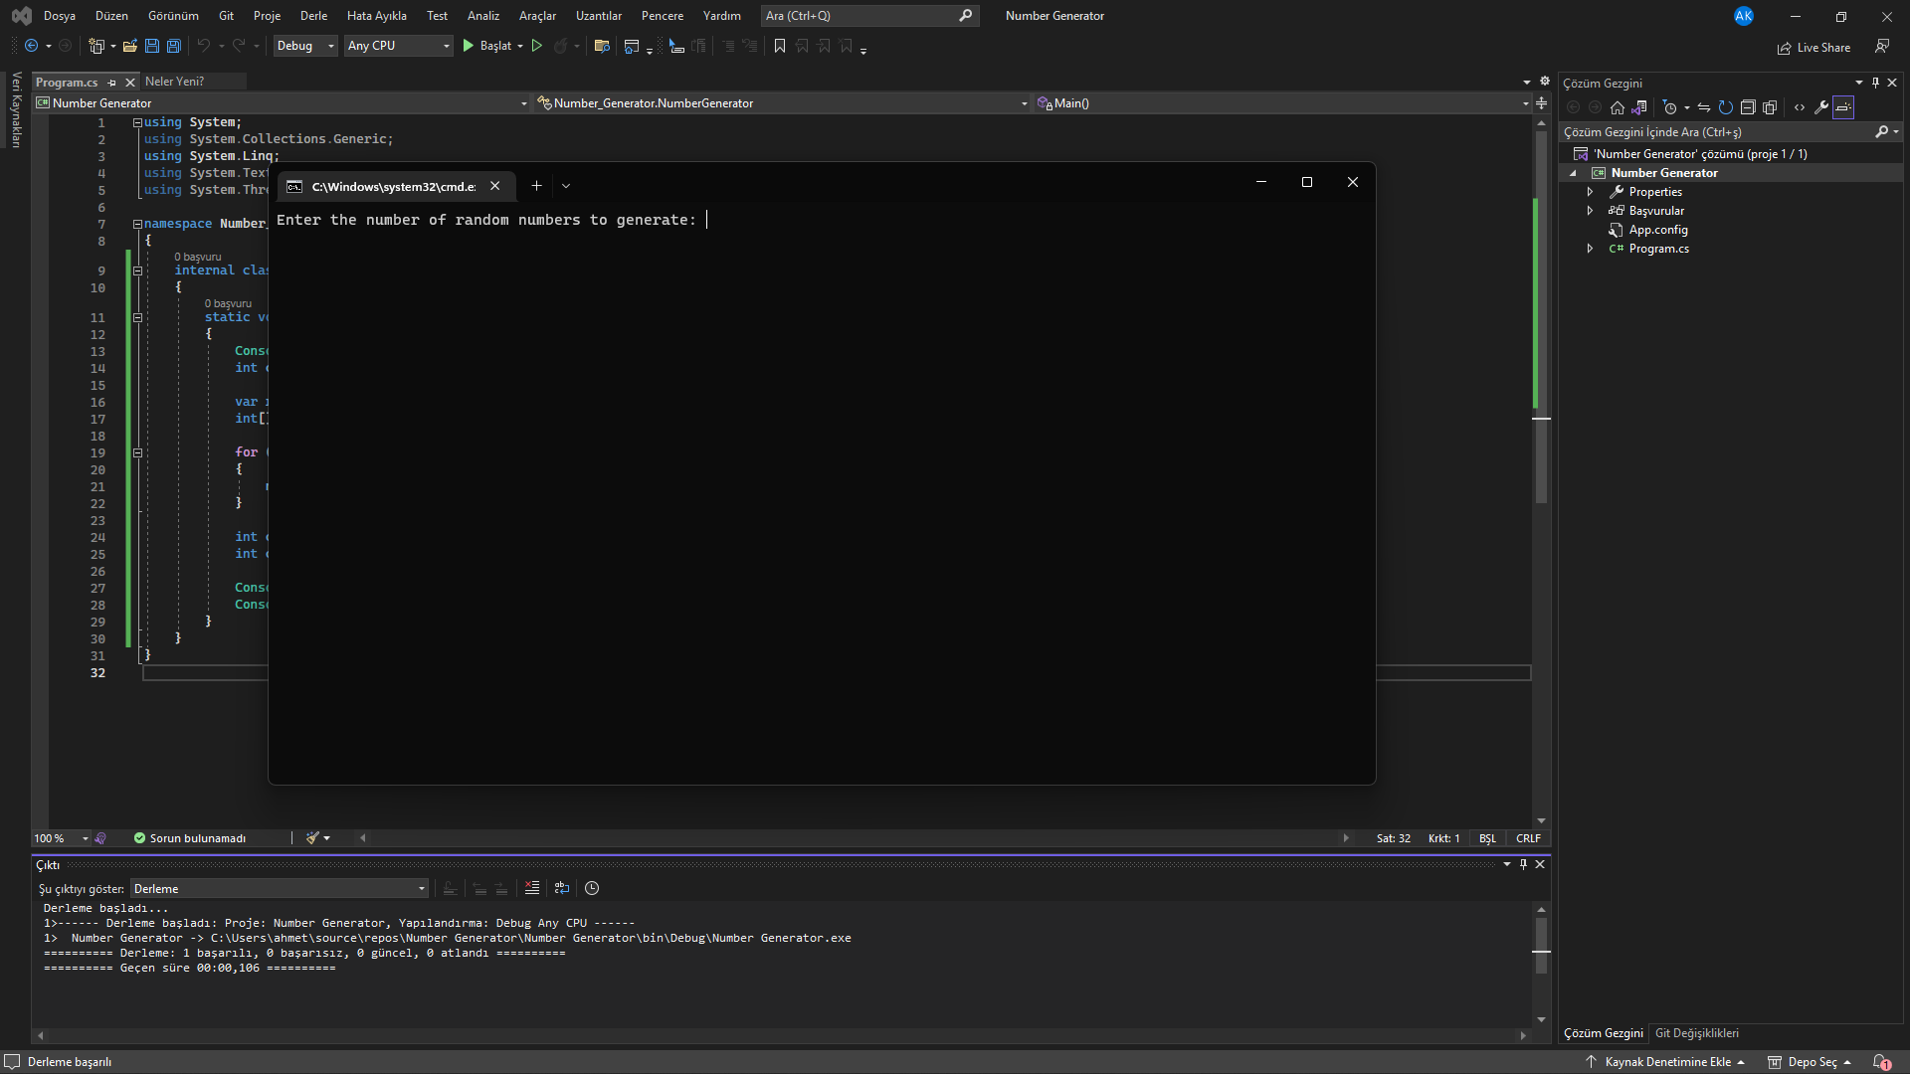Open the Derleme output source dropdown

coord(280,889)
